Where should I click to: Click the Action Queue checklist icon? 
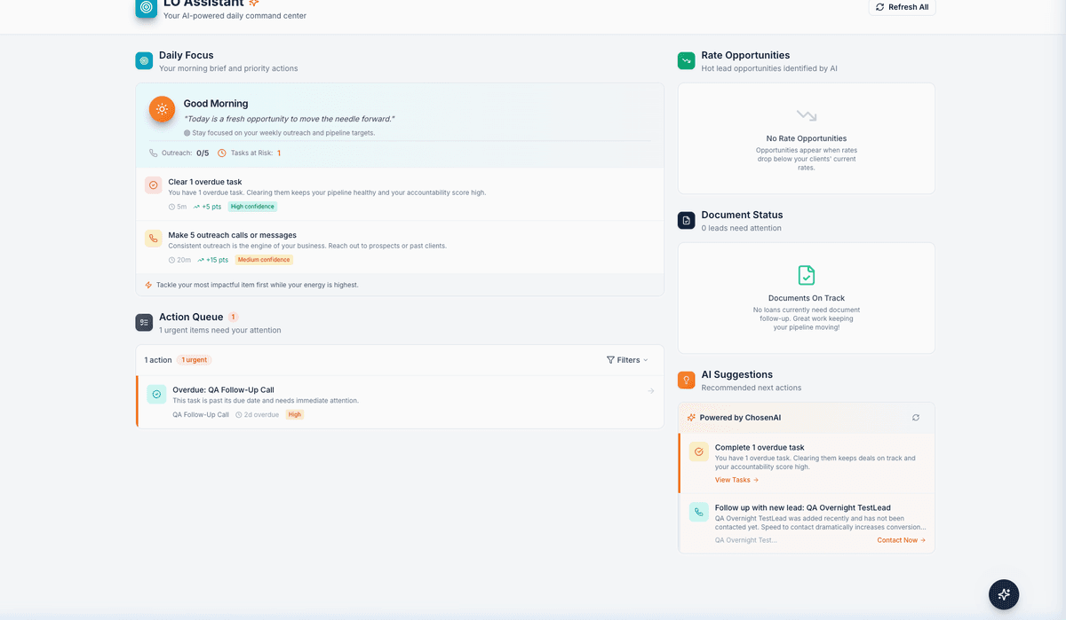tap(144, 322)
